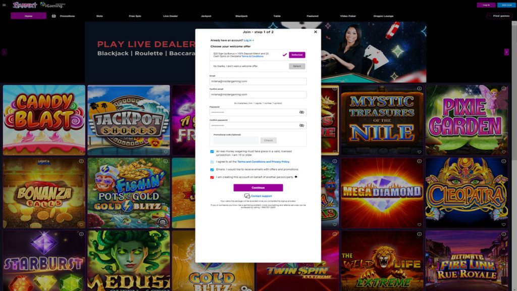The image size is (517, 291).
Task: Favorite Mega Diamond with heart icon
Action: pyautogui.click(x=419, y=225)
